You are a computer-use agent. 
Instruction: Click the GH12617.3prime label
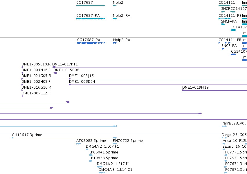pyautogui.click(x=27, y=135)
